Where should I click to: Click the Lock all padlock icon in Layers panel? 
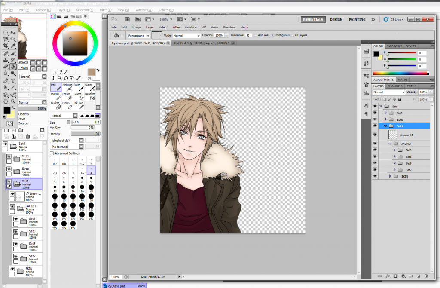pyautogui.click(x=400, y=99)
